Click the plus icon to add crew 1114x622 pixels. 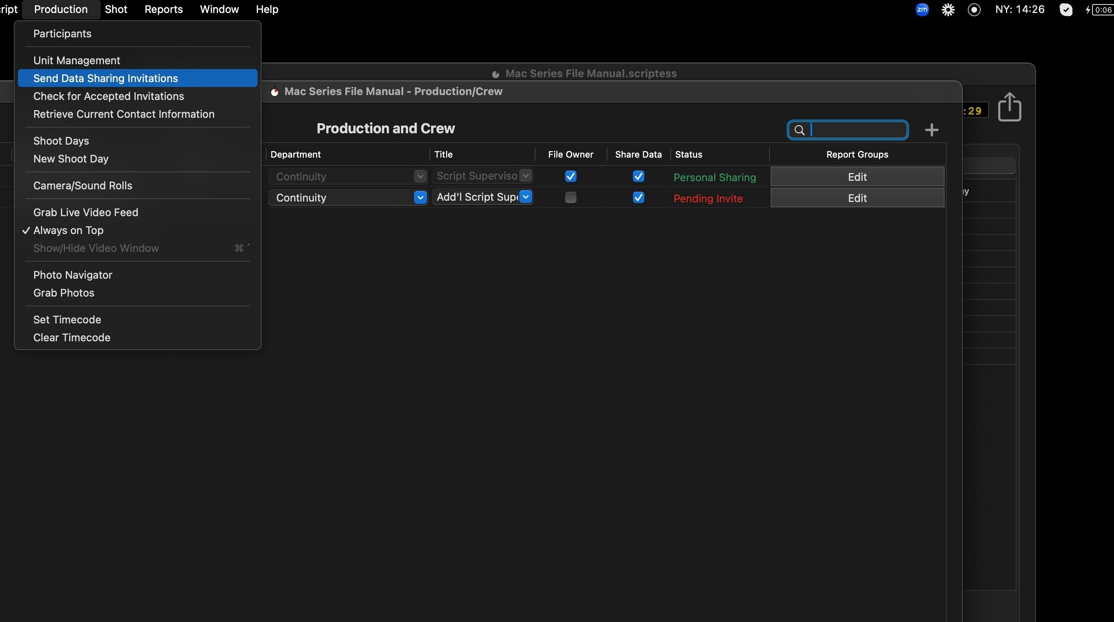click(931, 130)
